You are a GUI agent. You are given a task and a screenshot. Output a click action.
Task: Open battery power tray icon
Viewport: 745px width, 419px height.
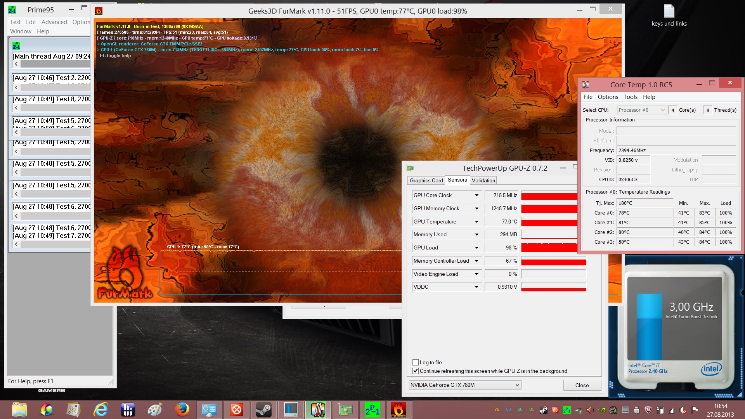pyautogui.click(x=660, y=410)
